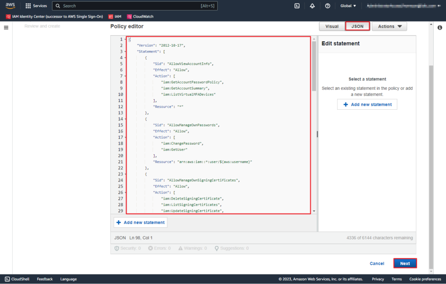446x284 pixels.
Task: Open the IAM bookmark link
Action: pyautogui.click(x=118, y=17)
